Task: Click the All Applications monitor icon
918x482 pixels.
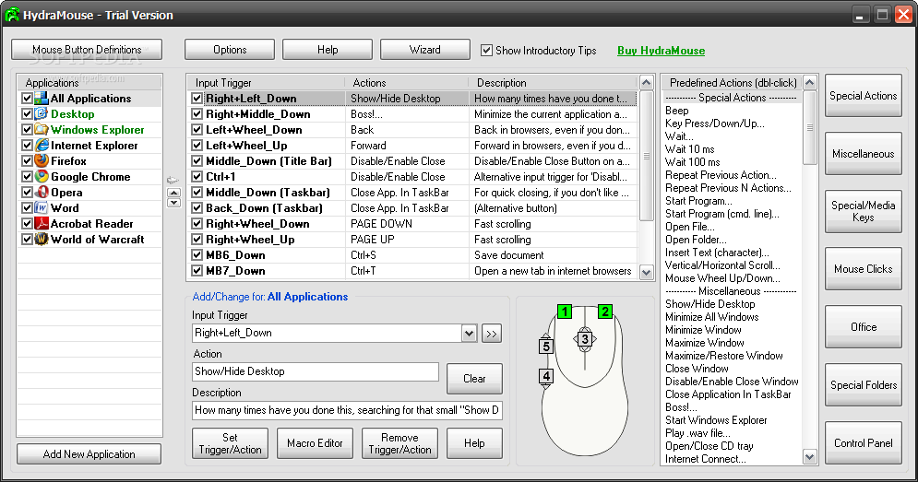Action: (x=41, y=99)
